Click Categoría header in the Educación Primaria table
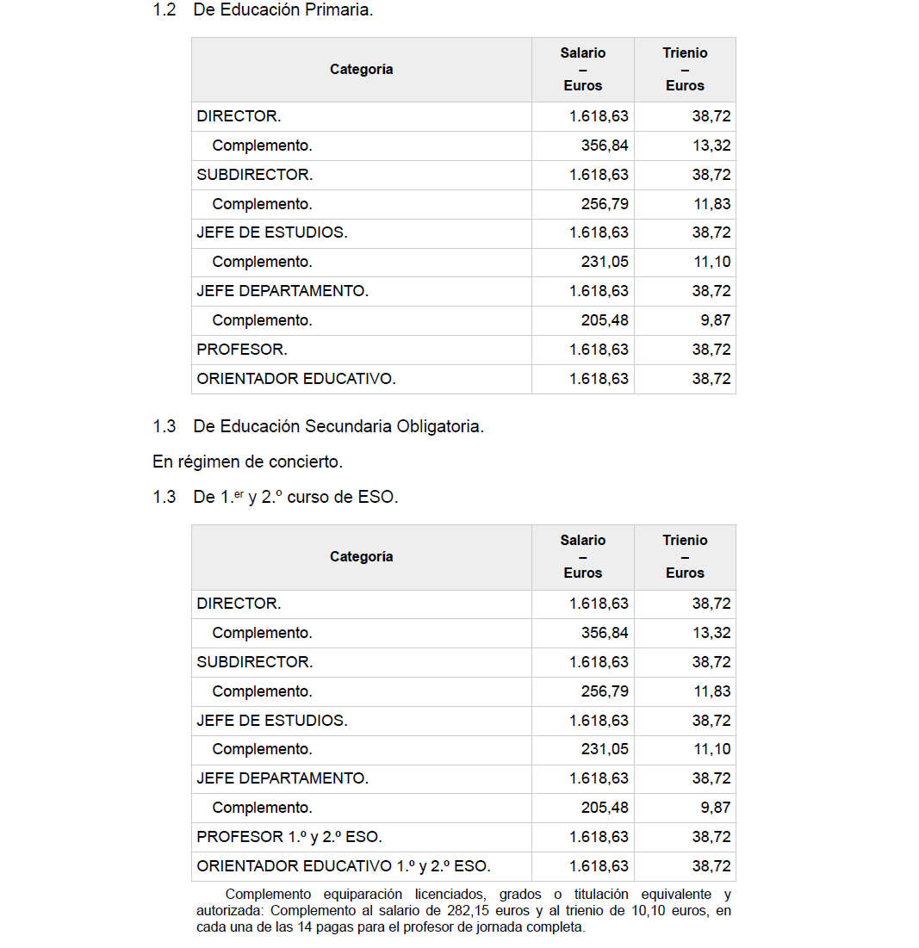 click(x=361, y=70)
